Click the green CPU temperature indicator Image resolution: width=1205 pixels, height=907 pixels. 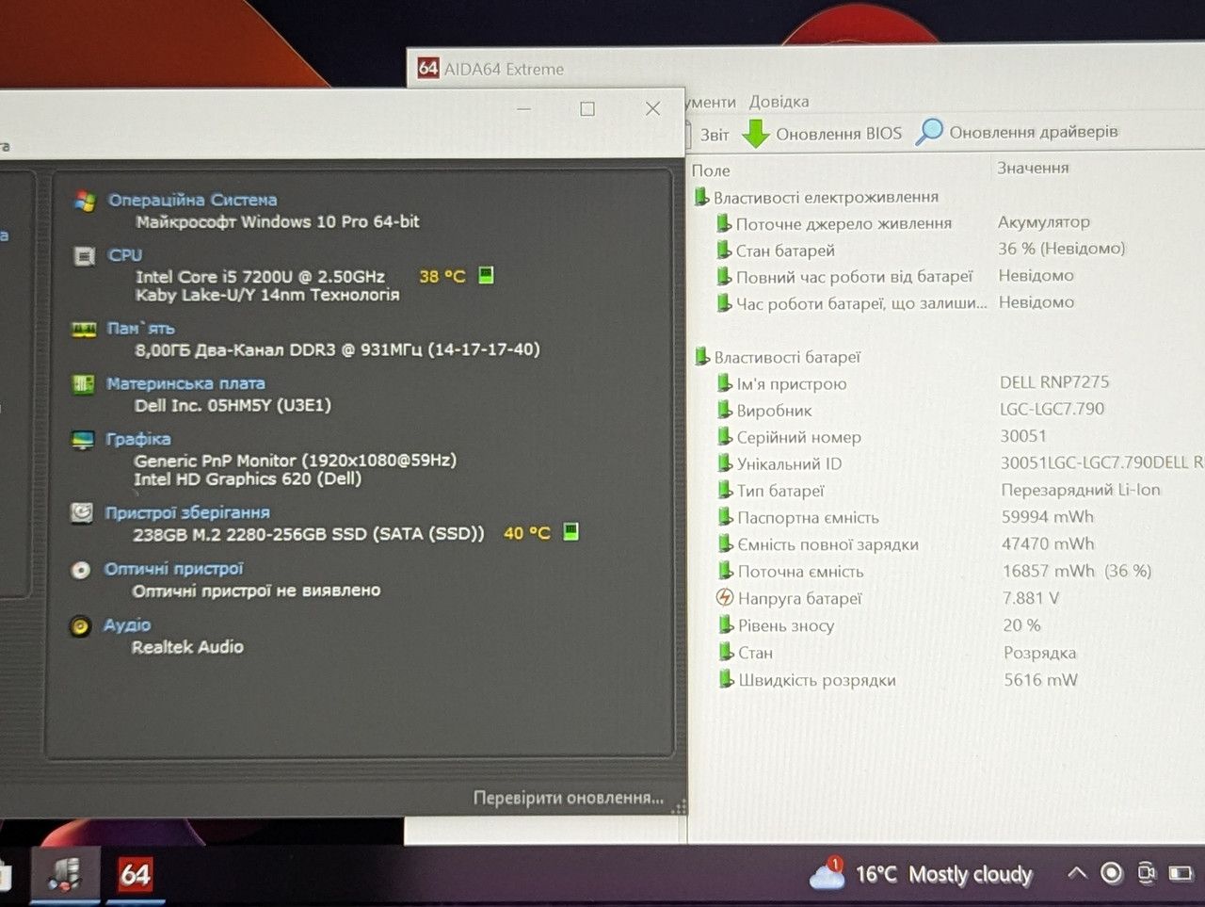coord(486,275)
